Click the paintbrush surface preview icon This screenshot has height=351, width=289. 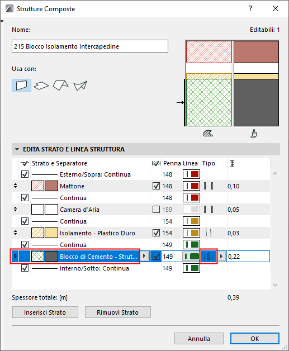pyautogui.click(x=254, y=134)
